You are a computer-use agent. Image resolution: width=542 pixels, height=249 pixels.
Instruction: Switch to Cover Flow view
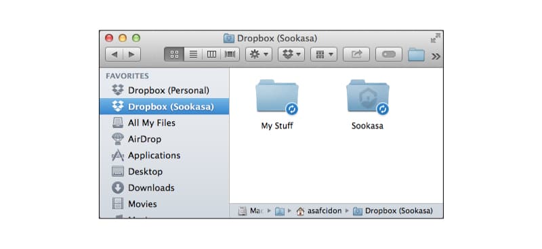click(x=230, y=55)
